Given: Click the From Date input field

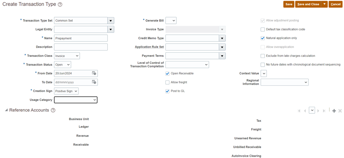Looking at the screenshot, I should coord(73,73).
